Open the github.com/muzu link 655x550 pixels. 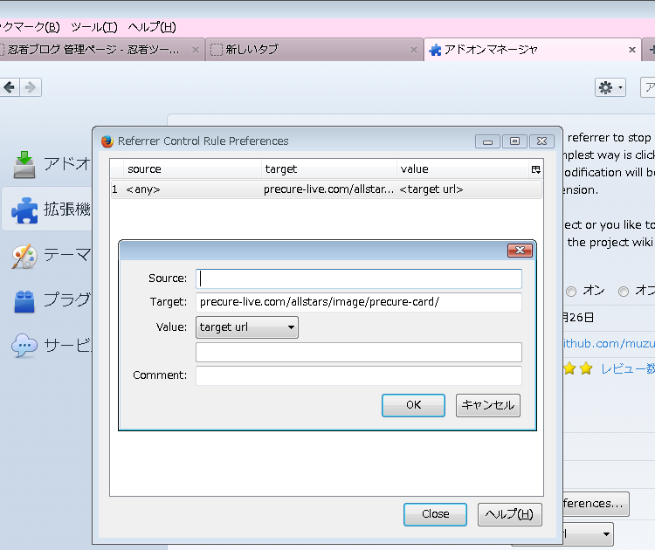609,344
